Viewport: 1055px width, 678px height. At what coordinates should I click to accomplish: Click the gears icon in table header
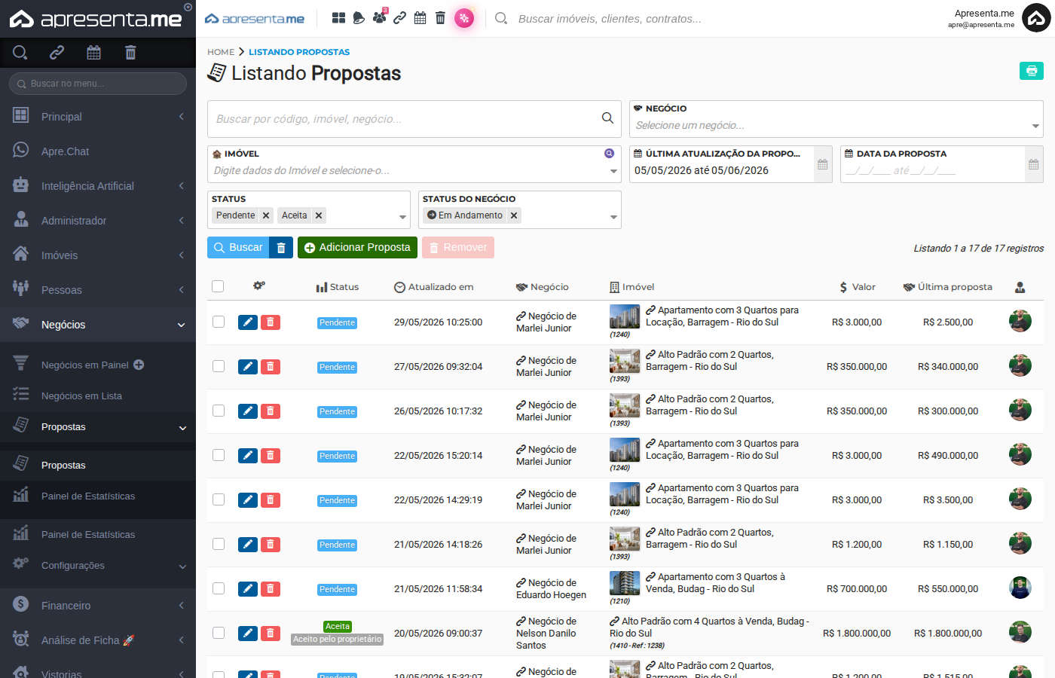(x=259, y=286)
